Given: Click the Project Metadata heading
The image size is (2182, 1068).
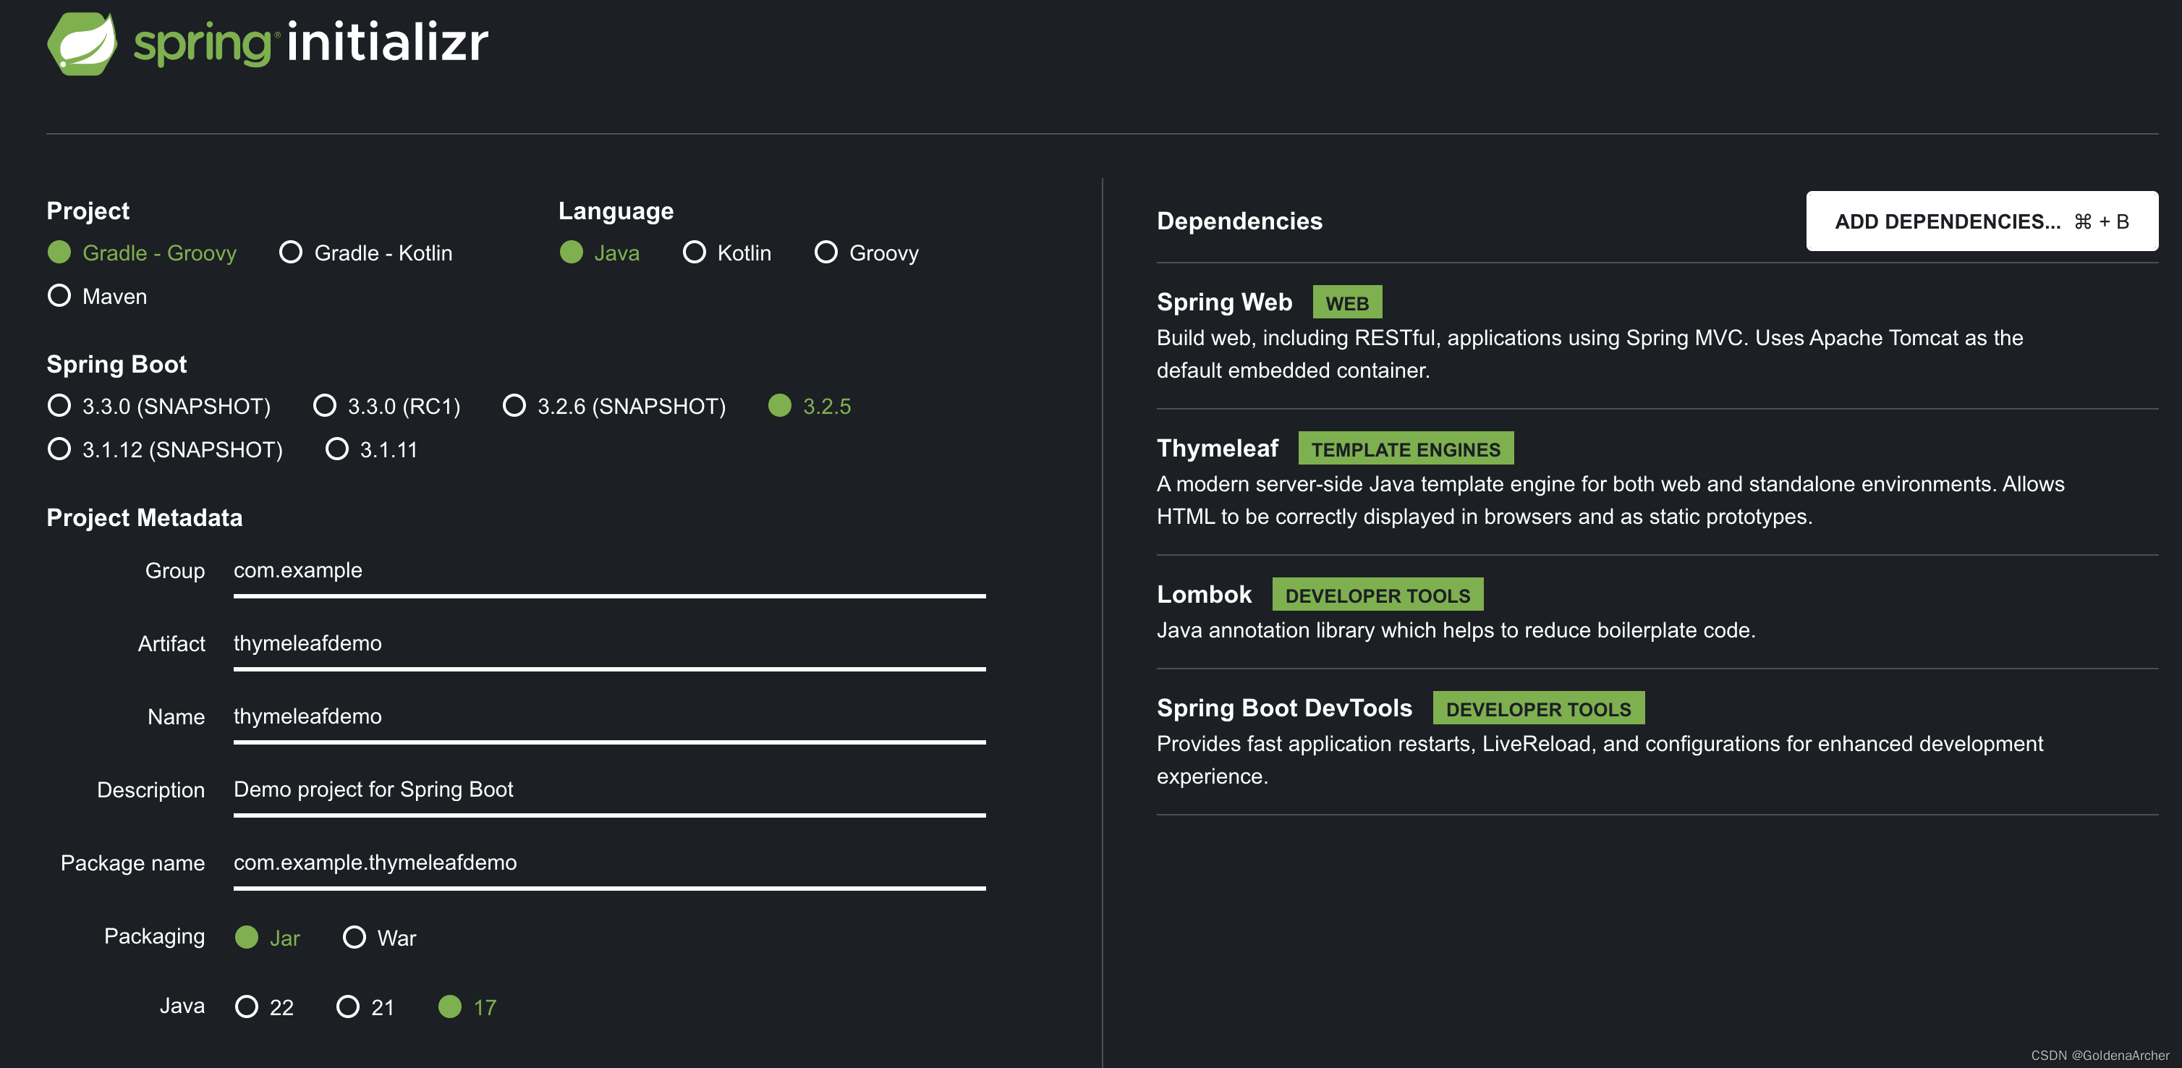Looking at the screenshot, I should pyautogui.click(x=144, y=517).
